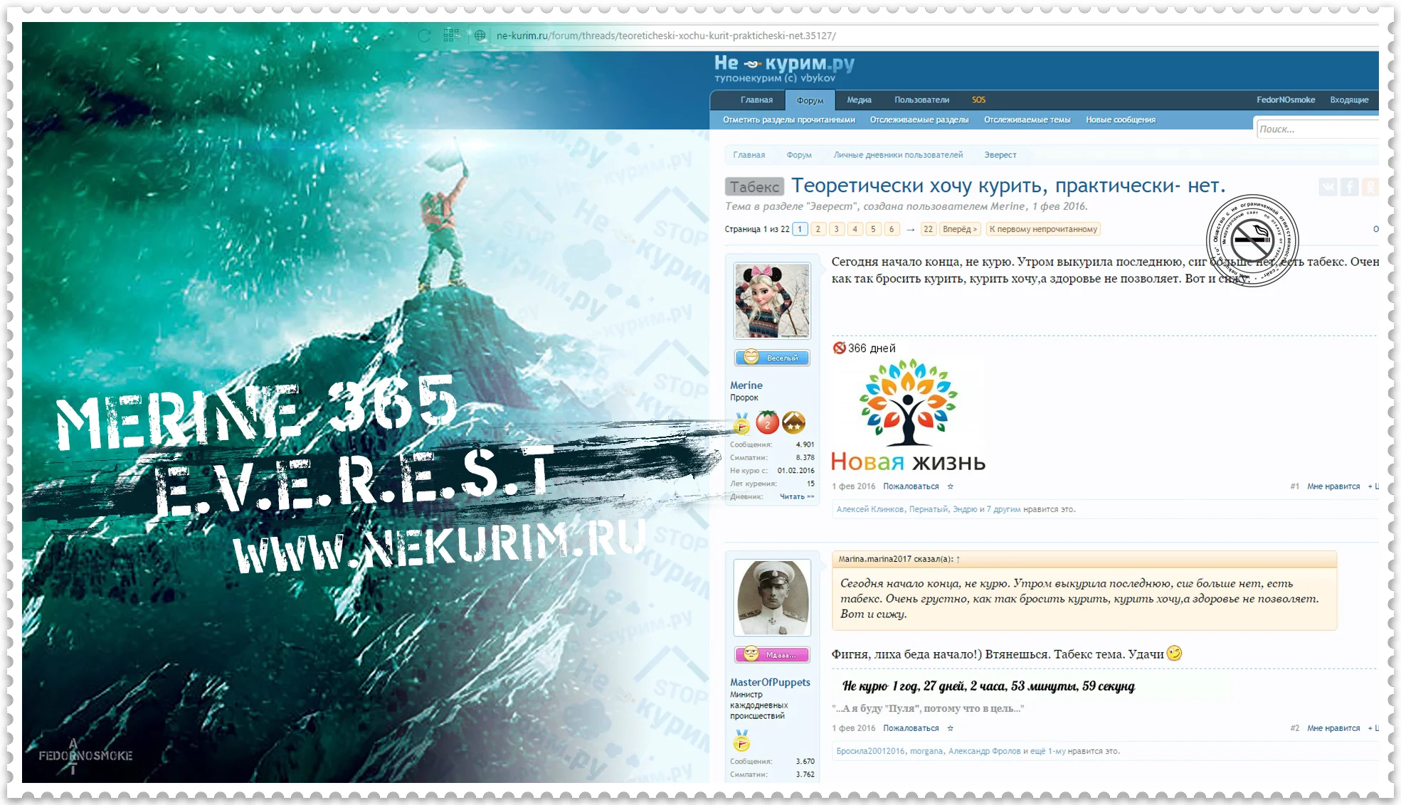The width and height of the screenshot is (1401, 805).
Task: Click the browser reload icon
Action: (x=424, y=36)
